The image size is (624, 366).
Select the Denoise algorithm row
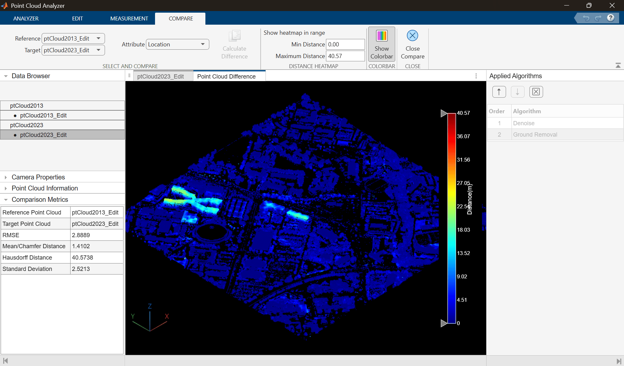[x=555, y=123]
